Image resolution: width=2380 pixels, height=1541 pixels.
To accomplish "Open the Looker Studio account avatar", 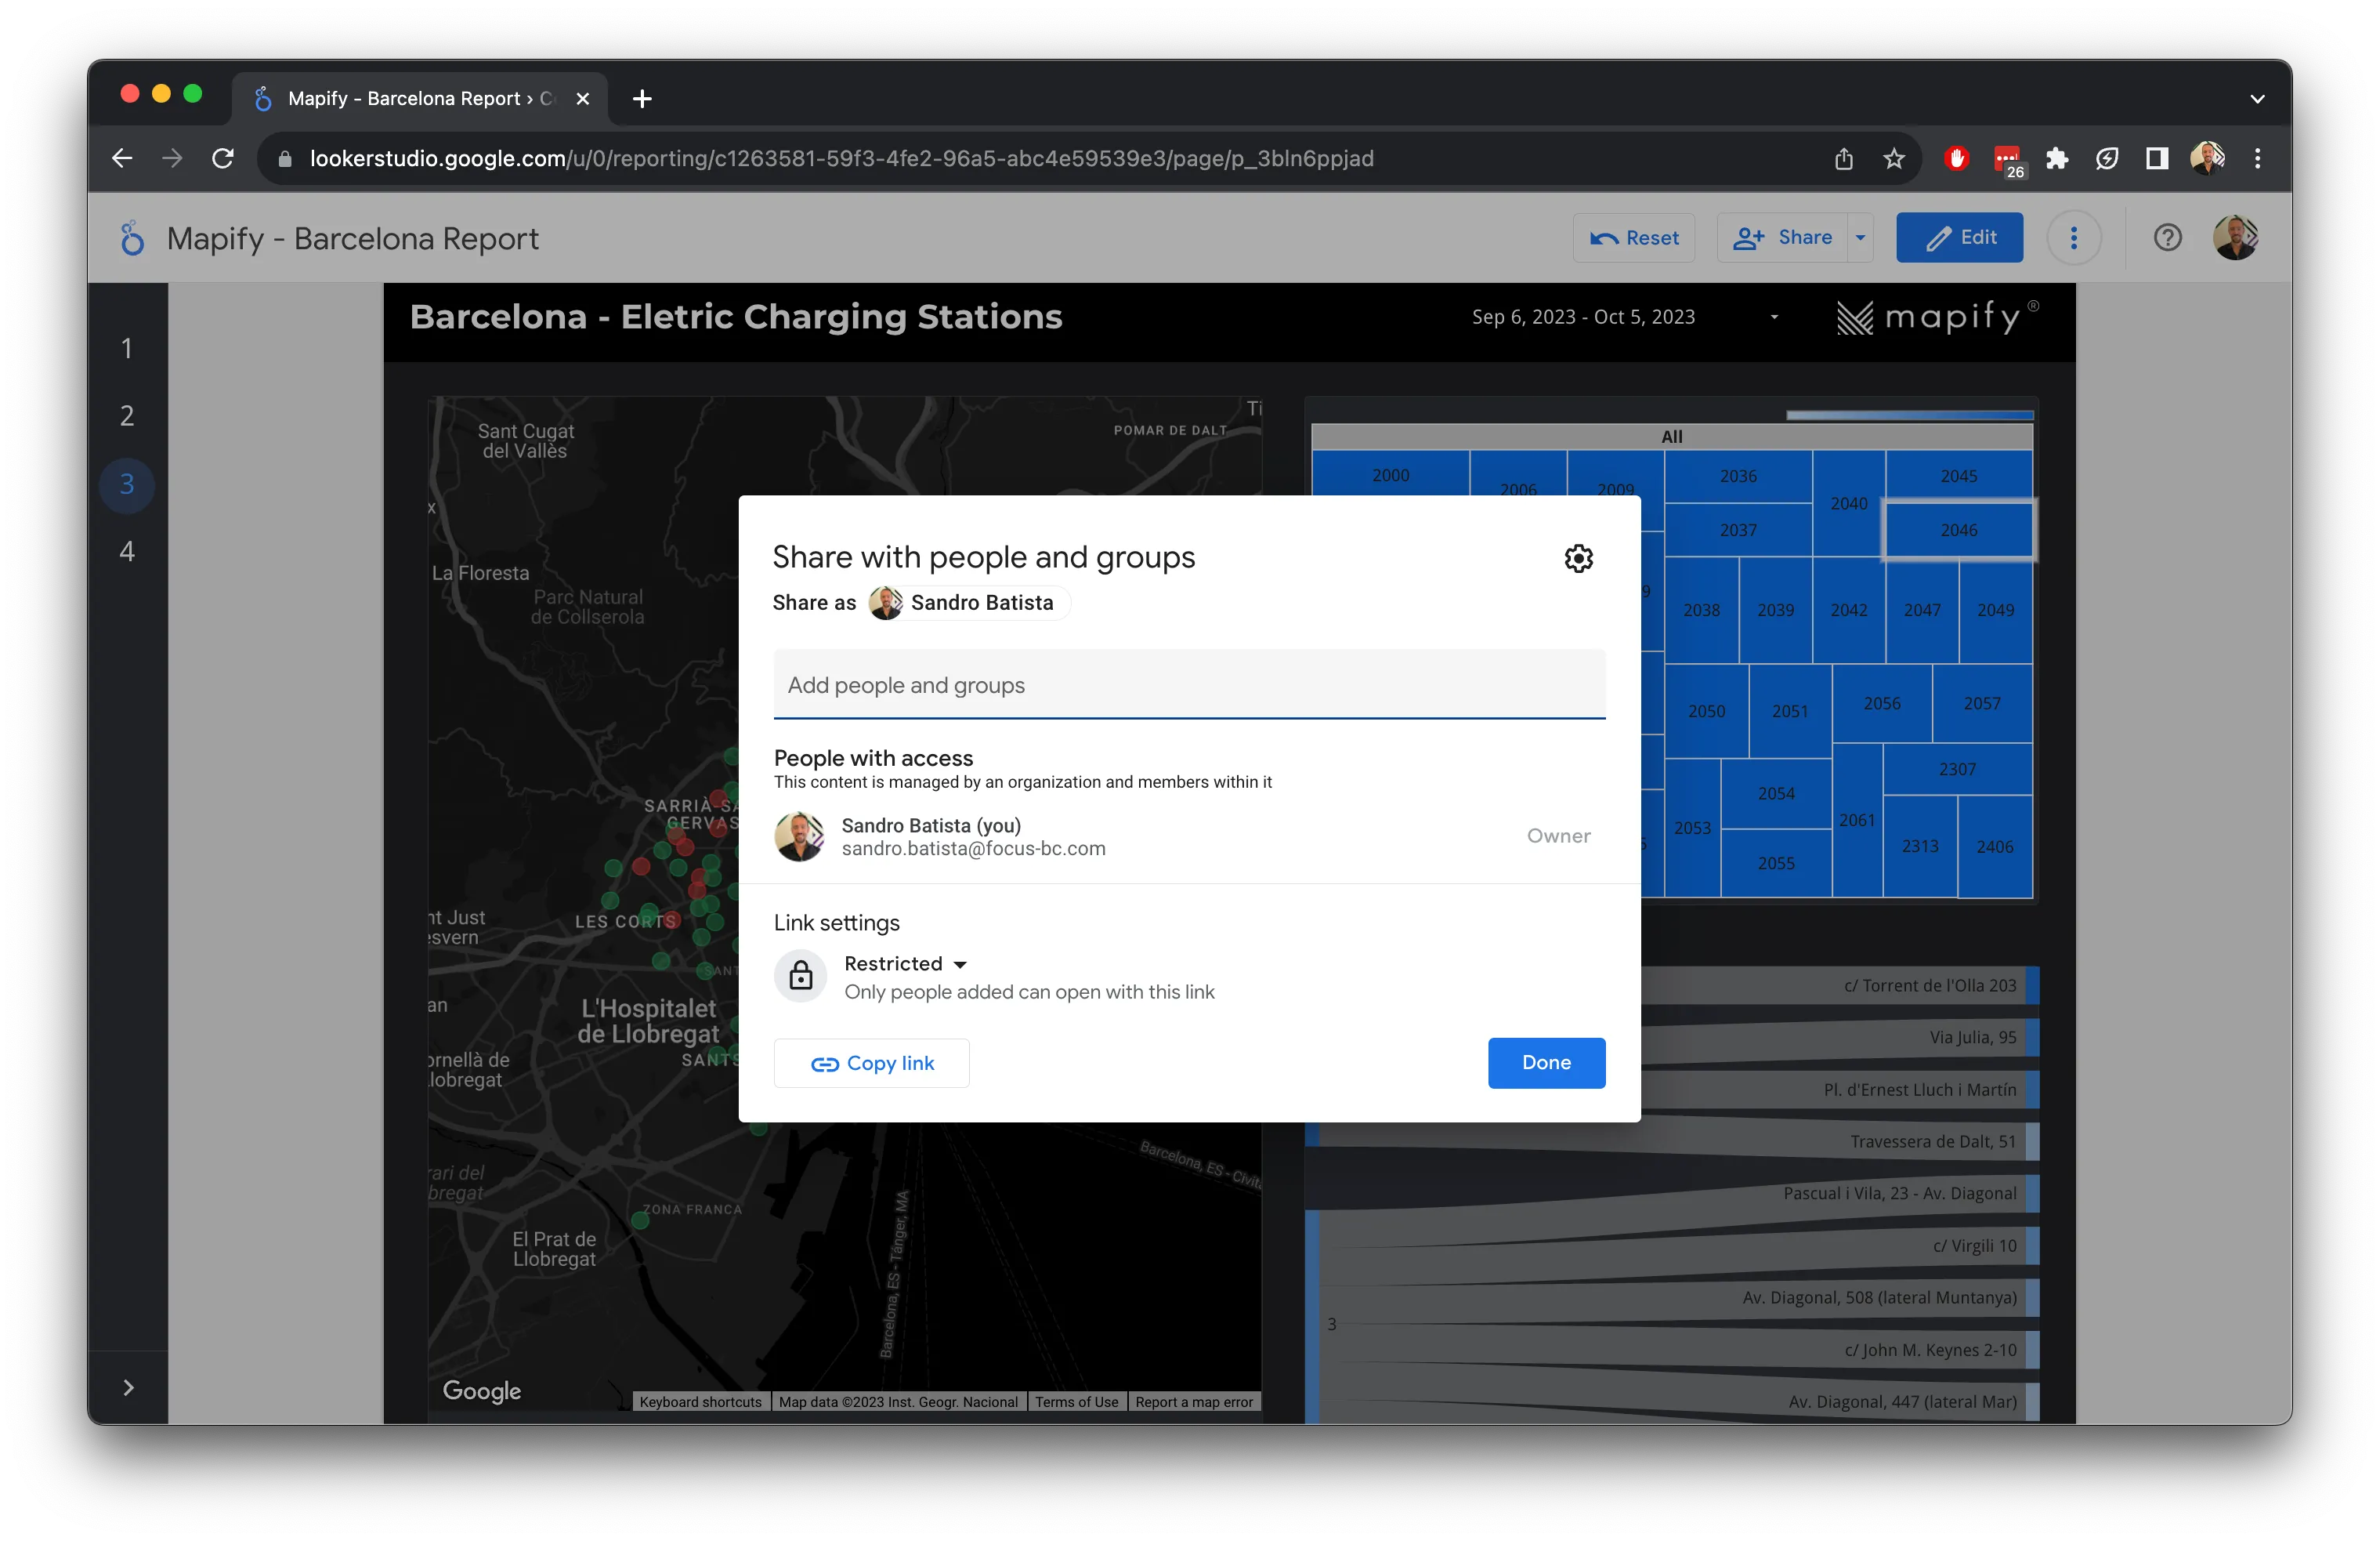I will click(x=2235, y=238).
